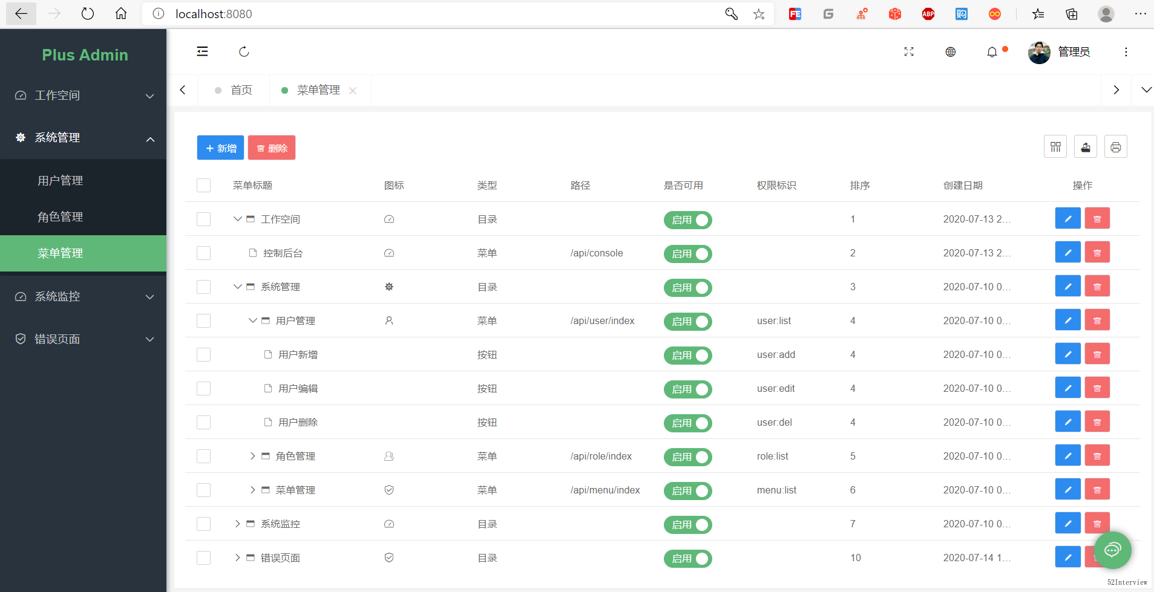Collapse the 系统管理 tree row in table
This screenshot has width=1154, height=592.
(x=237, y=287)
